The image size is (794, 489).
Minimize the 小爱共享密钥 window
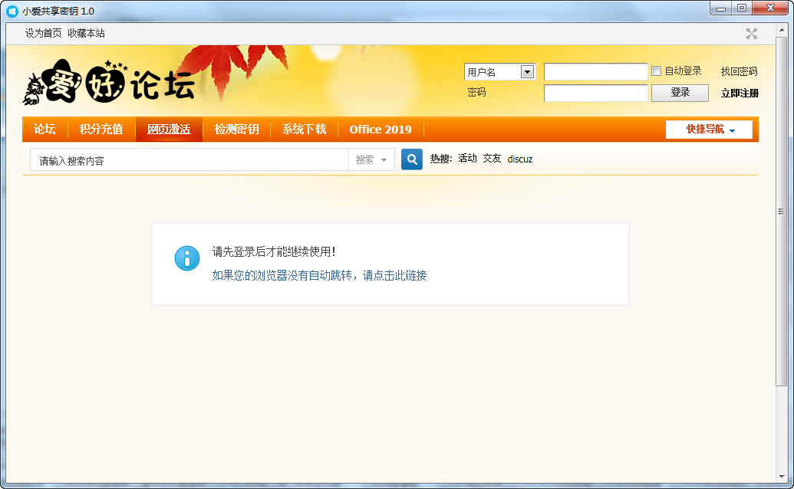tap(721, 8)
